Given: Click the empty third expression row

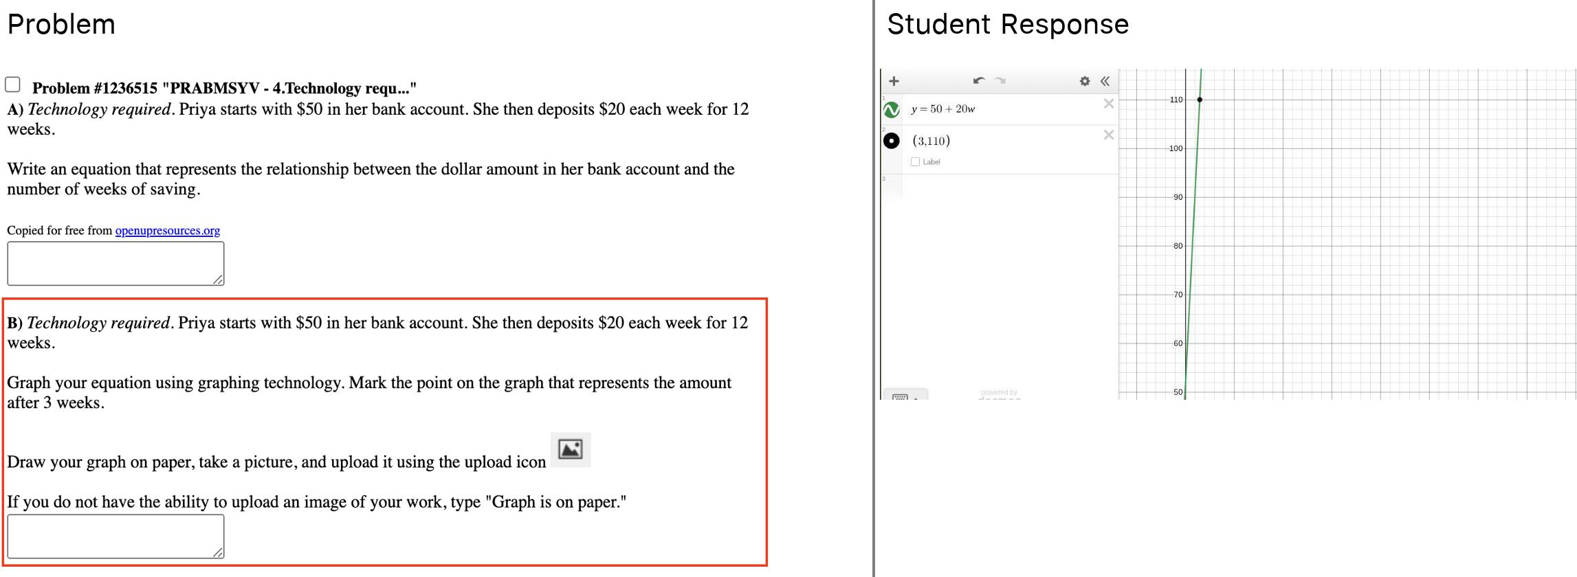Looking at the screenshot, I should (x=1007, y=187).
